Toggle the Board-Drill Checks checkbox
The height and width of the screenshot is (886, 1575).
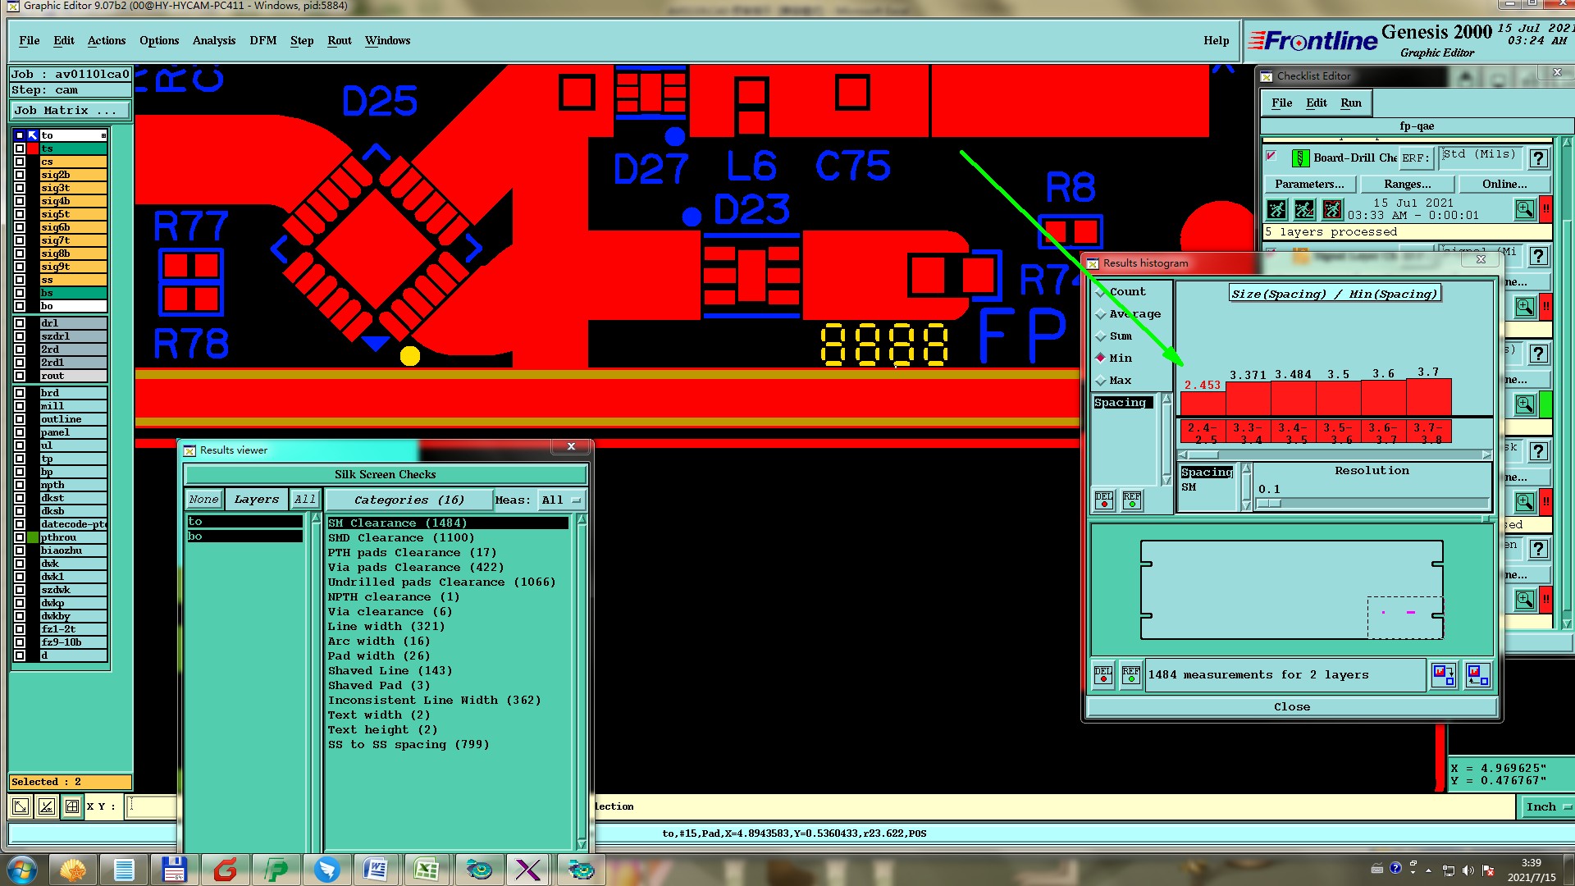(x=1271, y=156)
